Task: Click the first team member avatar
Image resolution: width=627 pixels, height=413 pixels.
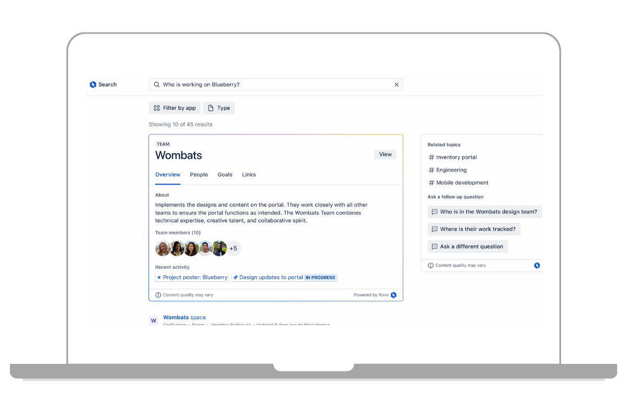Action: (163, 248)
